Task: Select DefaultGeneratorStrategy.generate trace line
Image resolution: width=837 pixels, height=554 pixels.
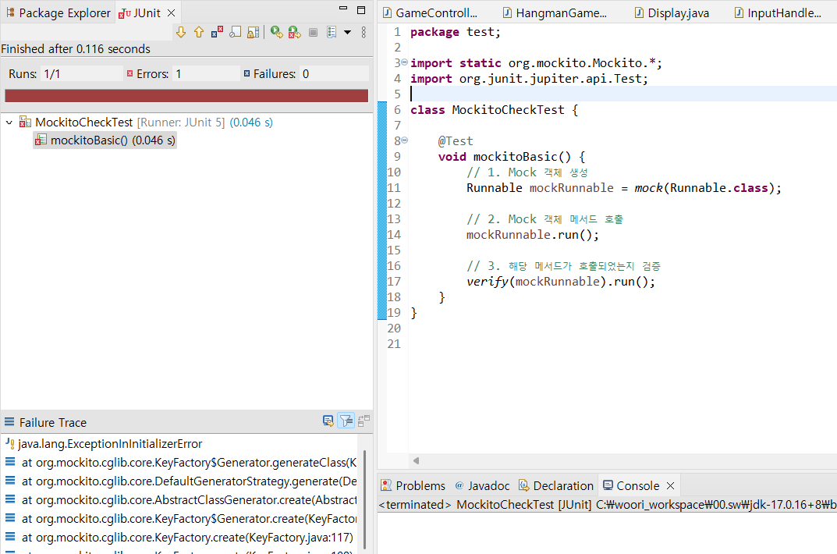Action: pos(180,481)
